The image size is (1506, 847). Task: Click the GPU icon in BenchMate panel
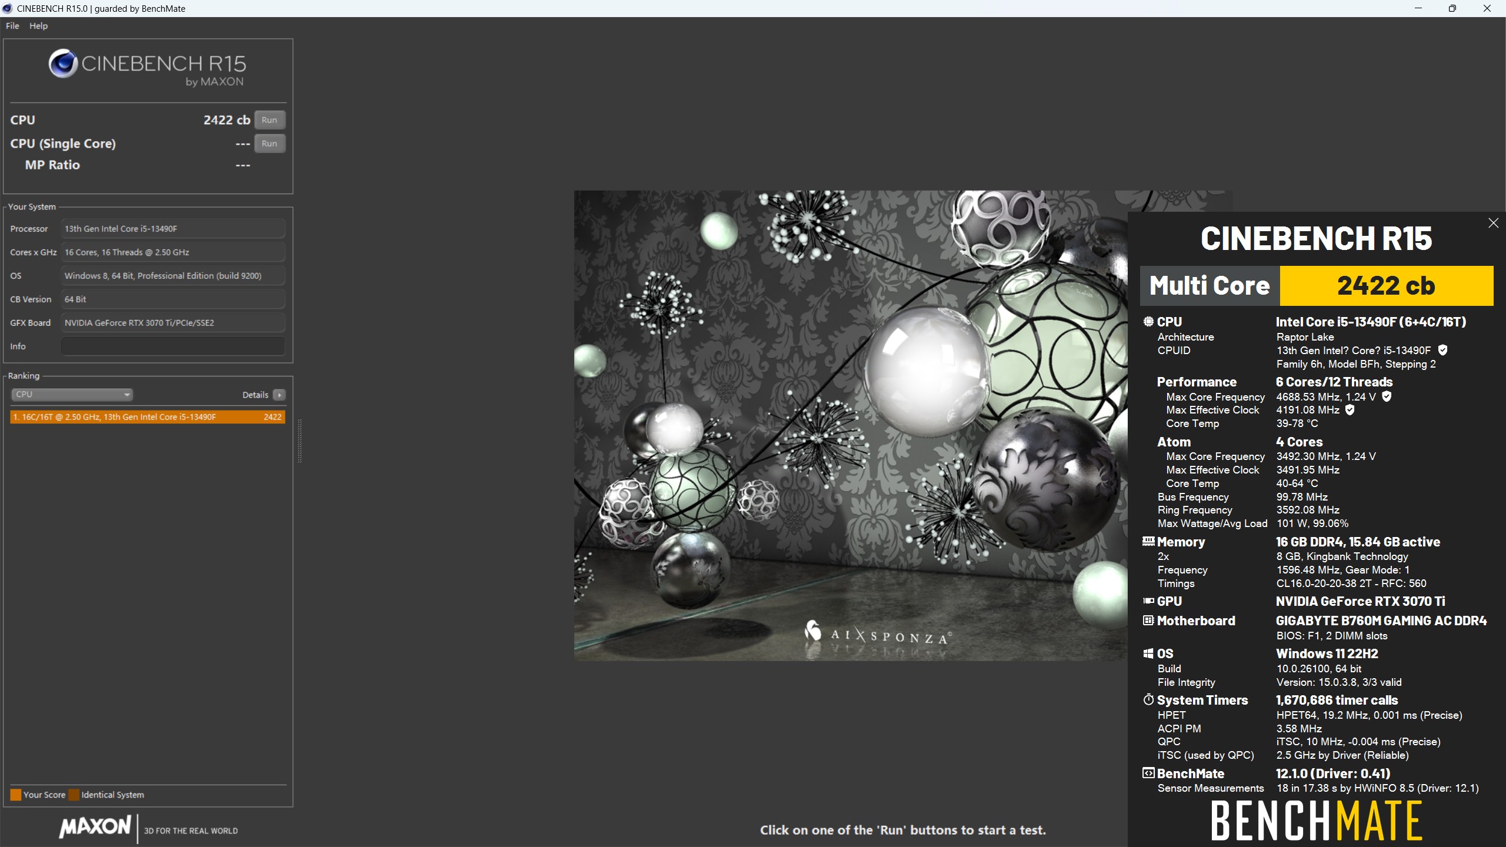point(1148,601)
